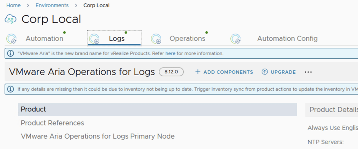Click the Corp Local page title

pyautogui.click(x=51, y=19)
